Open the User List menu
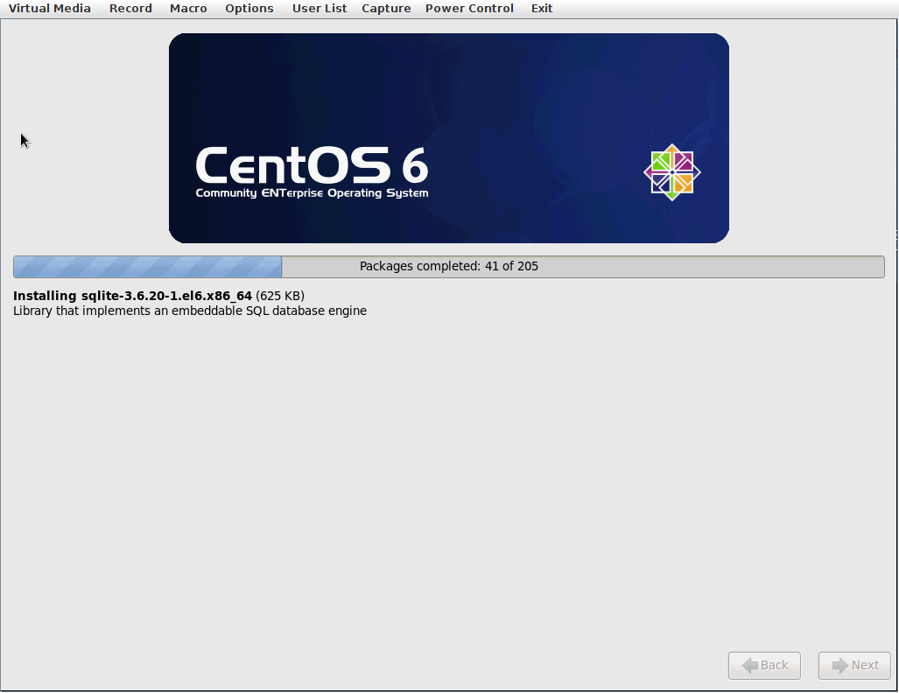Image resolution: width=899 pixels, height=693 pixels. [x=319, y=9]
